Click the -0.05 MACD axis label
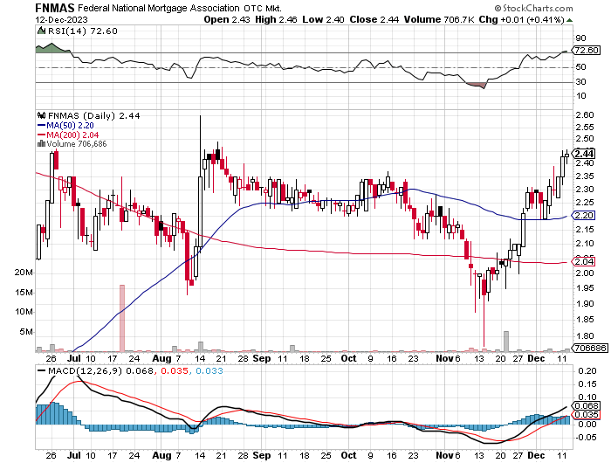The image size is (611, 463). [586, 438]
